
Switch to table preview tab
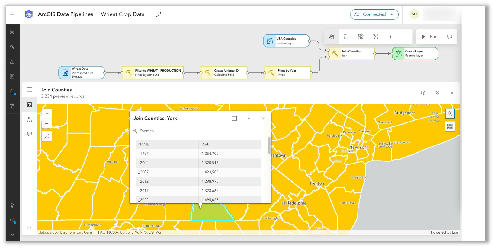pos(30,90)
